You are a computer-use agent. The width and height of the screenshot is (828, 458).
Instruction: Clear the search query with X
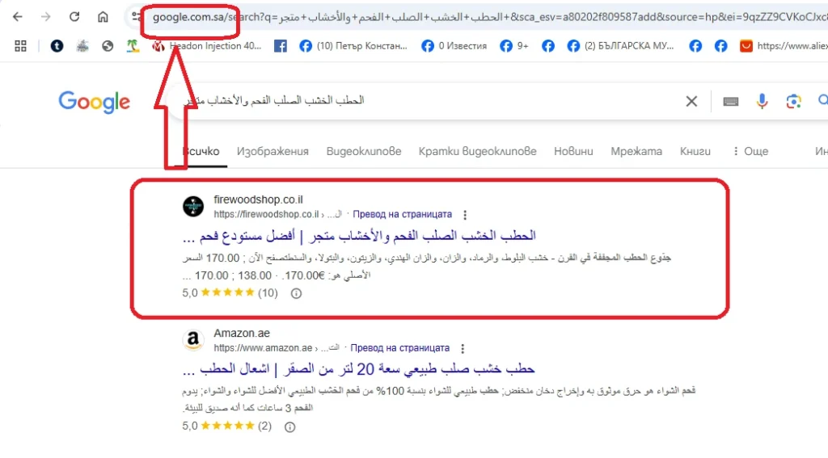coord(691,101)
